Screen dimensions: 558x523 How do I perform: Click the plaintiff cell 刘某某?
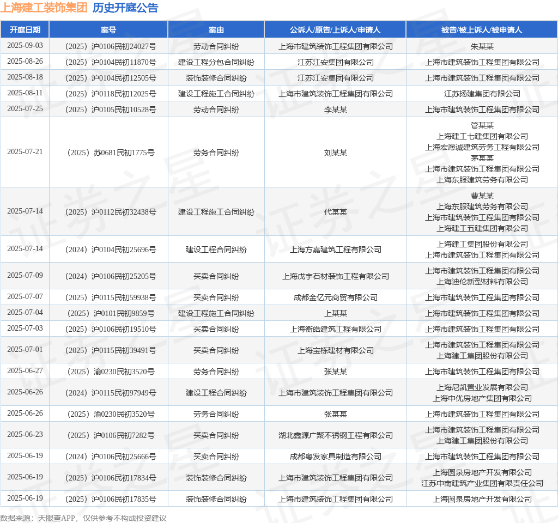336,153
